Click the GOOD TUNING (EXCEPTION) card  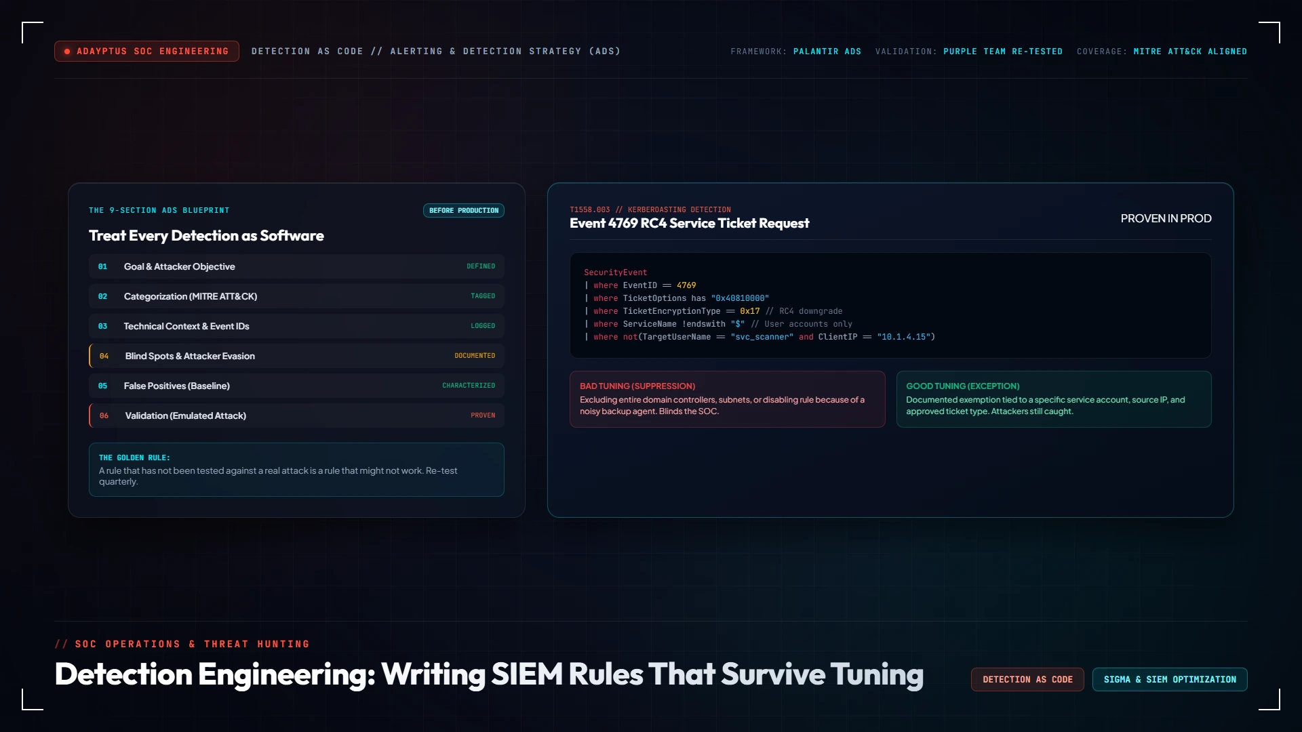pyautogui.click(x=1054, y=399)
